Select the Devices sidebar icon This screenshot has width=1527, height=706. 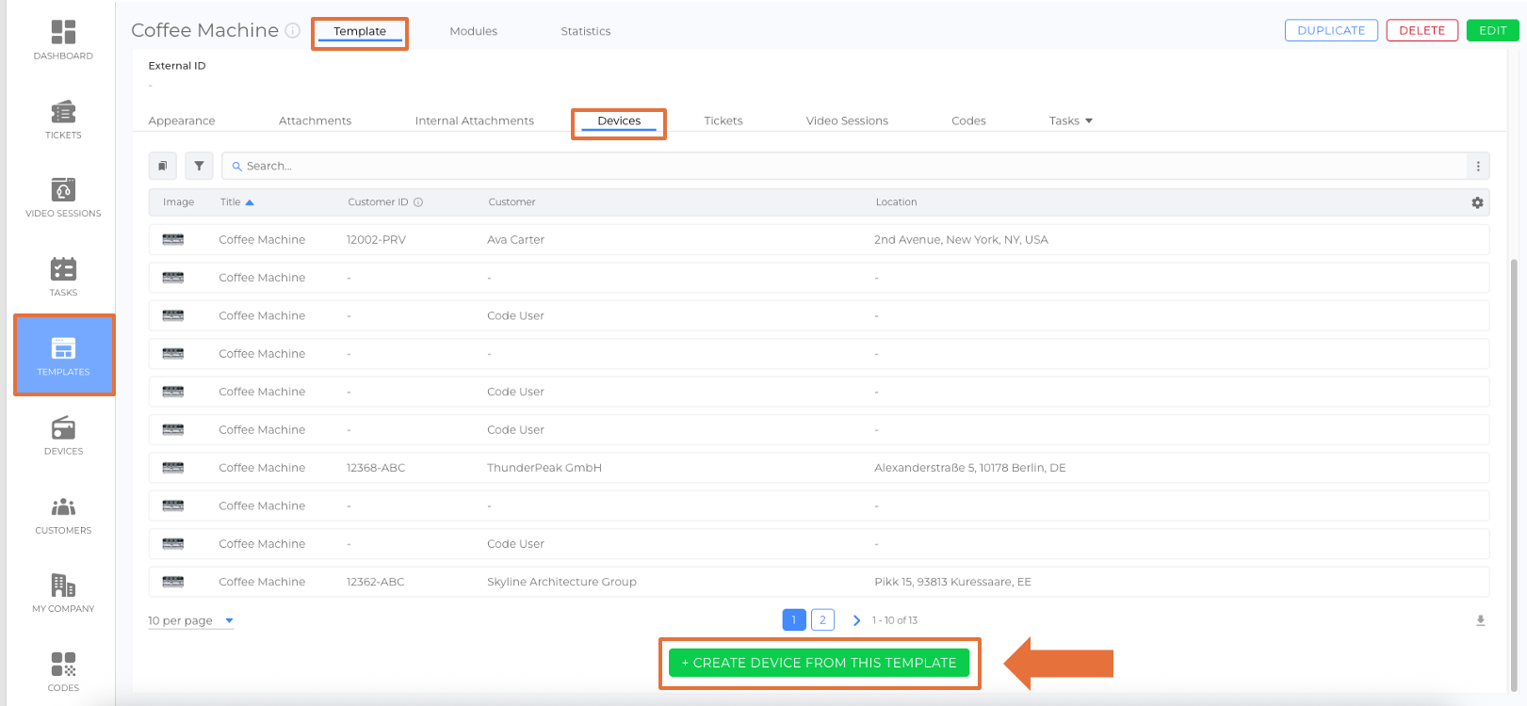pos(63,436)
